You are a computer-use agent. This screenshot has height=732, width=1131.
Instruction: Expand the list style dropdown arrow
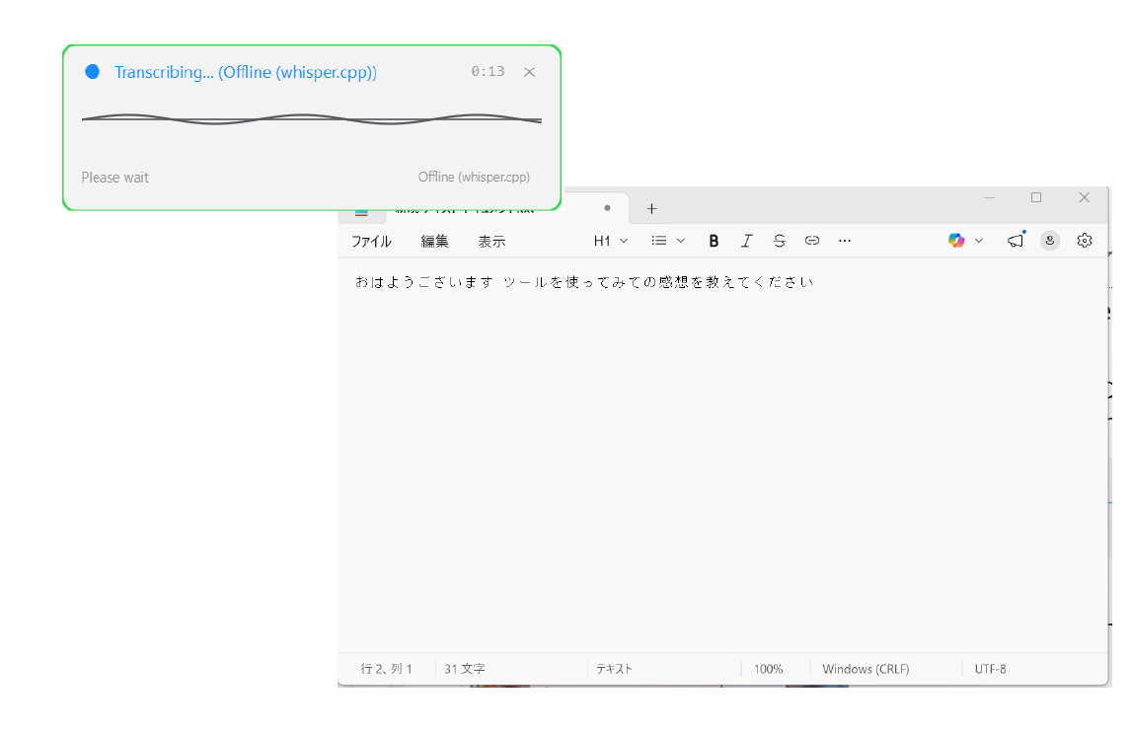coord(680,241)
